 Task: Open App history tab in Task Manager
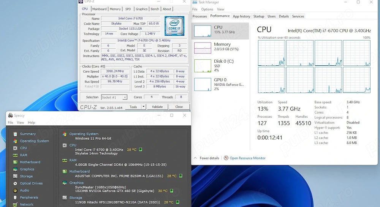tap(241, 16)
